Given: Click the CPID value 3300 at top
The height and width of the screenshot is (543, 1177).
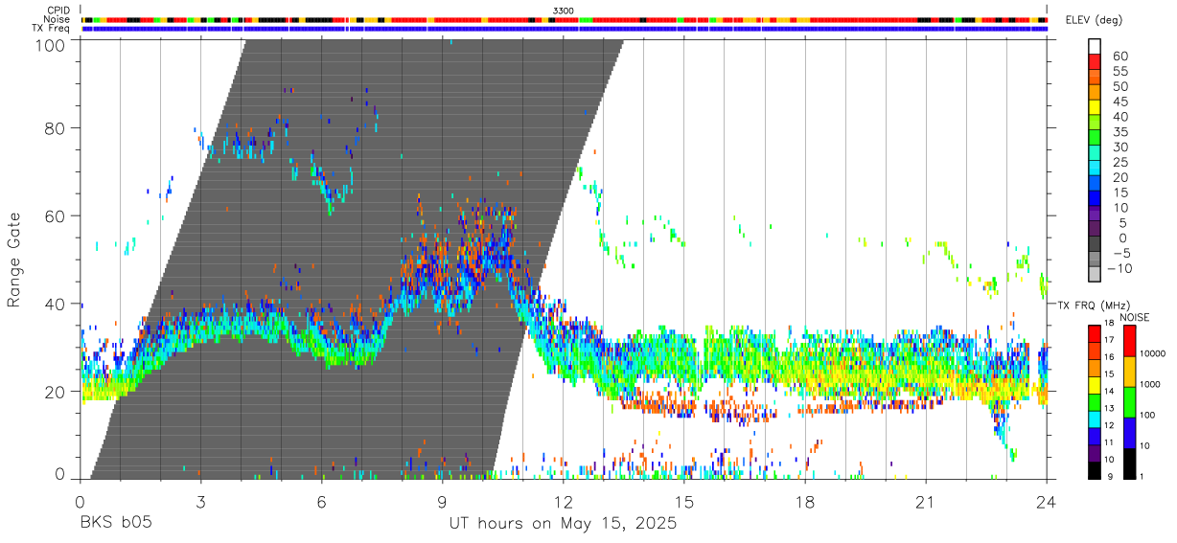Looking at the screenshot, I should pyautogui.click(x=564, y=11).
